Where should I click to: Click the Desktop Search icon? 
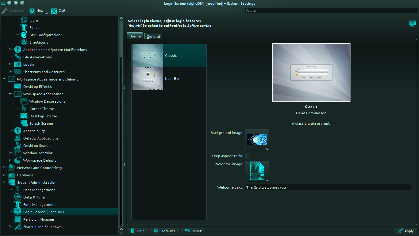18,146
